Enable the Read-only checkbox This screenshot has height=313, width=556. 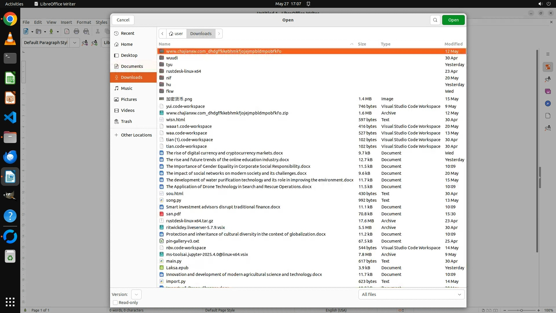pos(115,303)
